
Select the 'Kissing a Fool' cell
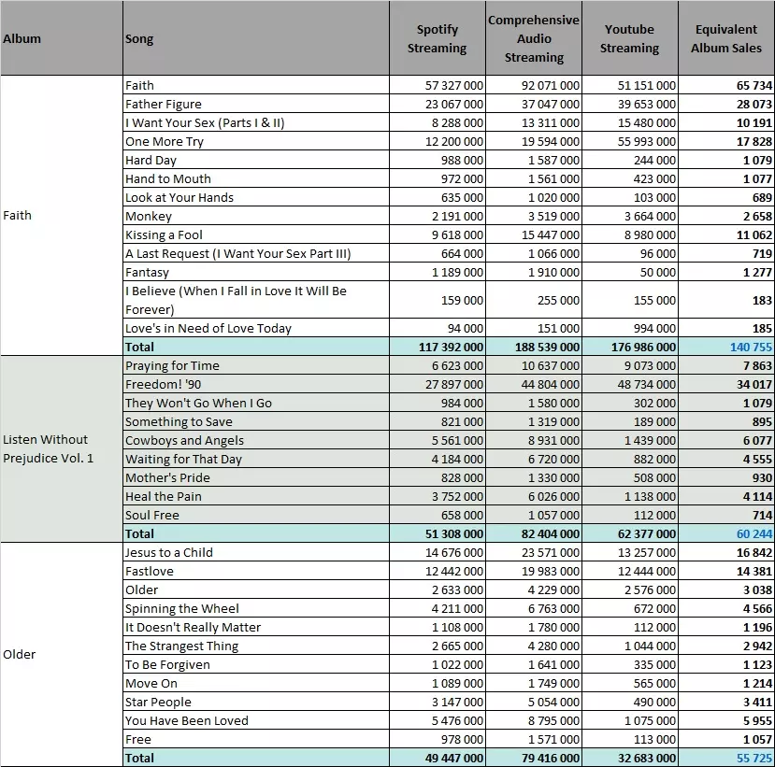coord(256,234)
